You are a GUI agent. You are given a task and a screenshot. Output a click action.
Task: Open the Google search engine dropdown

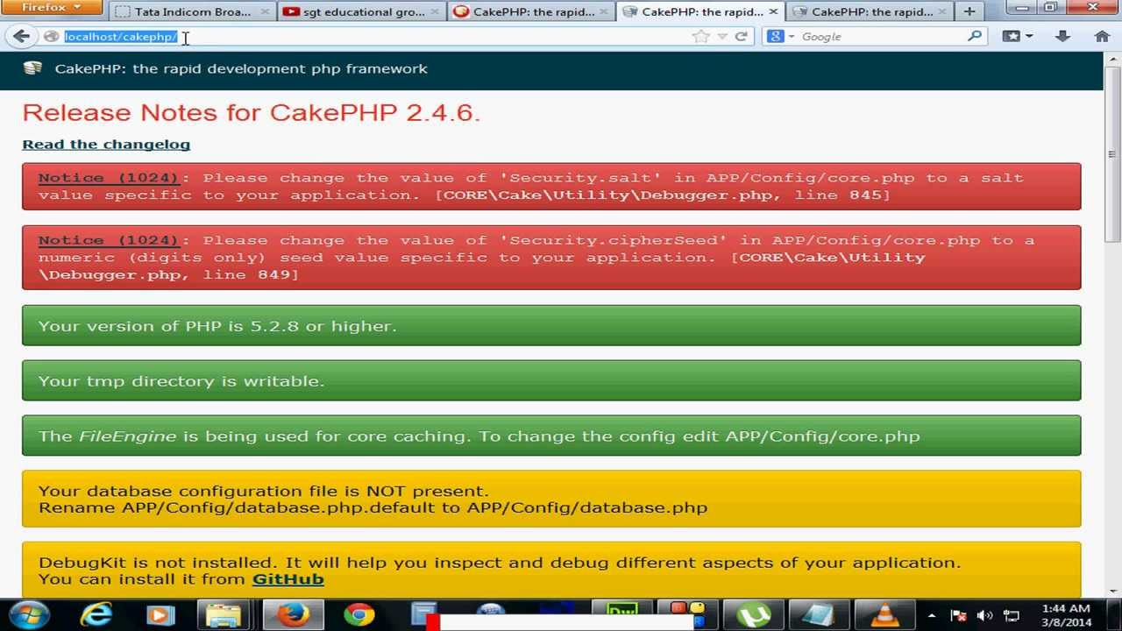[x=781, y=37]
